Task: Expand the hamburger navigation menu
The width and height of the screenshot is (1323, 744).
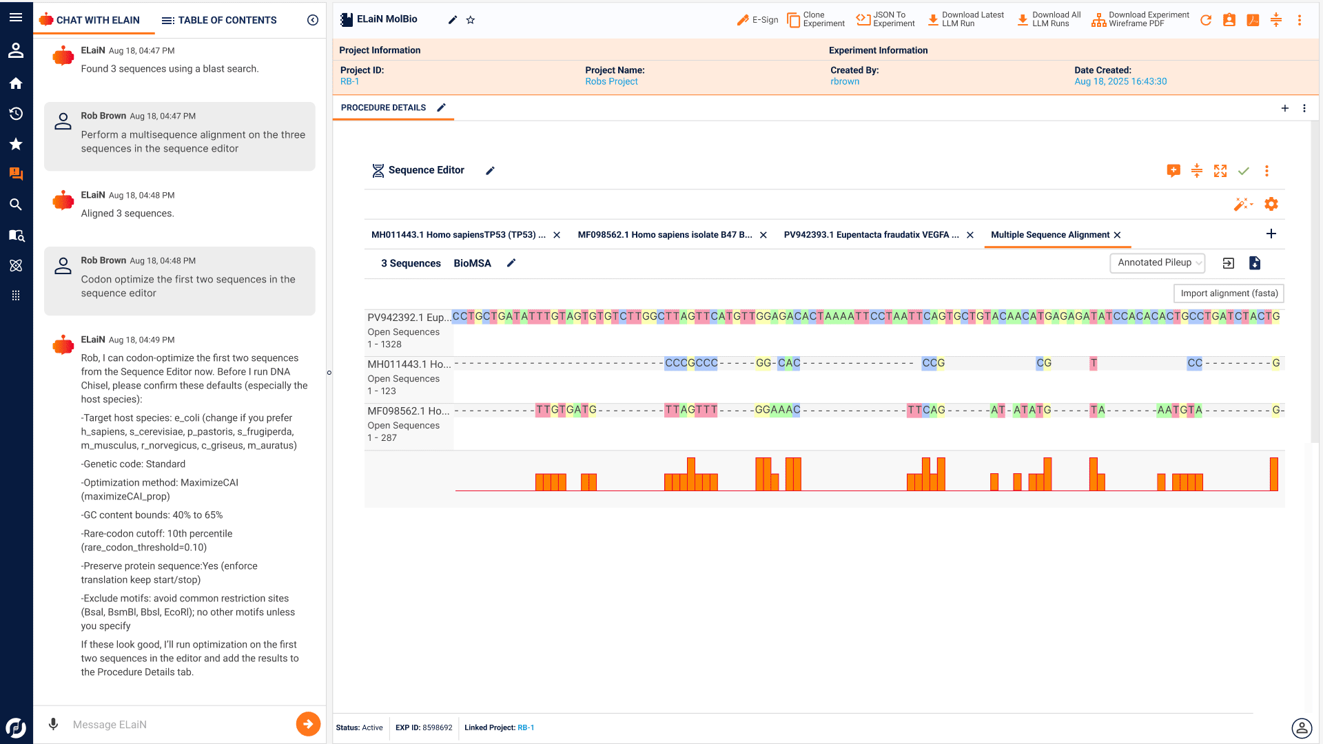Action: tap(16, 17)
